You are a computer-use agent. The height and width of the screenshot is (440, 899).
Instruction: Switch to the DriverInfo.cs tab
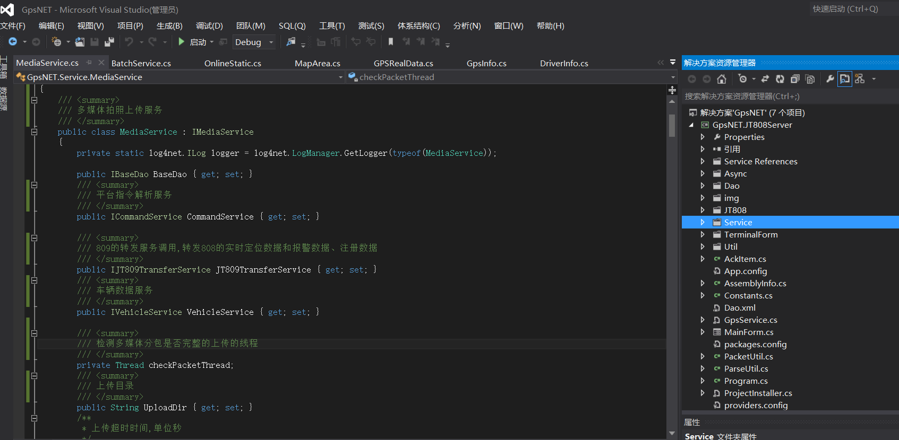(564, 63)
